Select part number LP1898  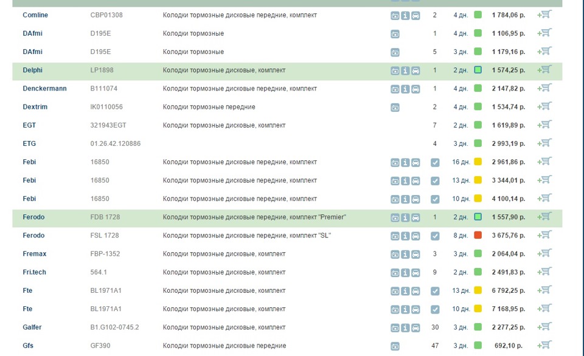point(102,70)
